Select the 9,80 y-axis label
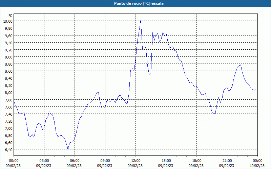The height and width of the screenshot is (169, 271). 9,28
